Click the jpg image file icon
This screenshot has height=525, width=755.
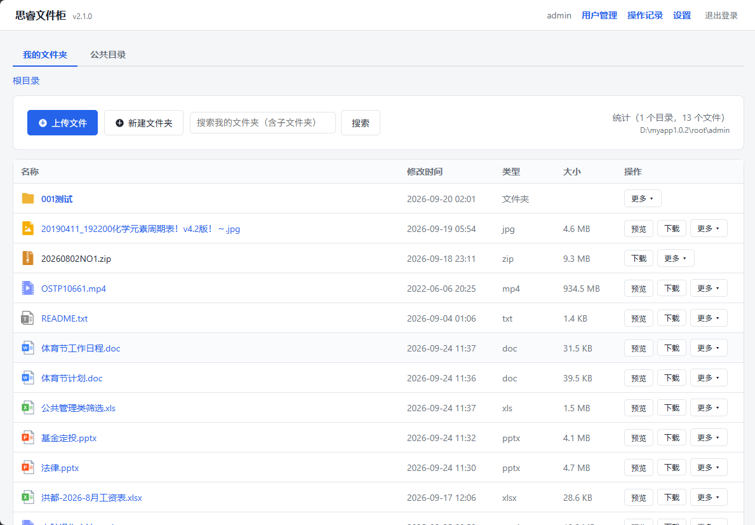point(28,229)
